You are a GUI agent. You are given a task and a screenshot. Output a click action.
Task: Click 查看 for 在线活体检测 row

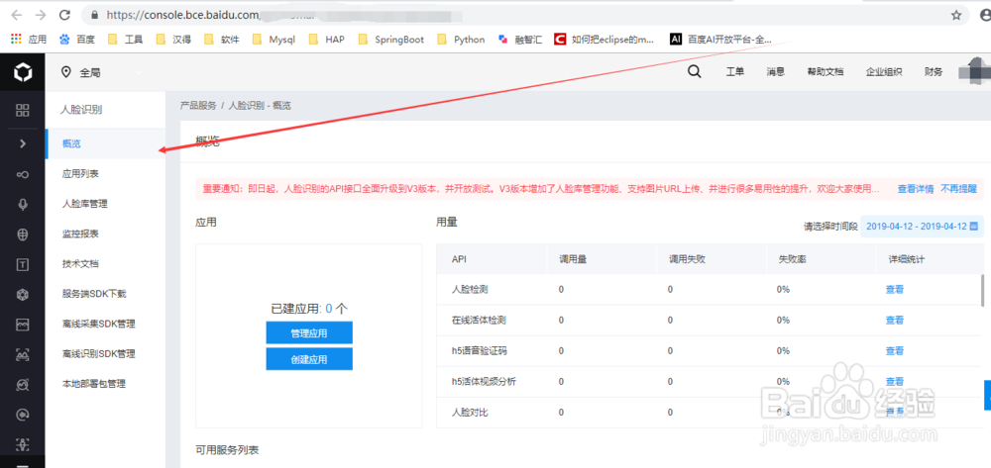click(x=894, y=320)
